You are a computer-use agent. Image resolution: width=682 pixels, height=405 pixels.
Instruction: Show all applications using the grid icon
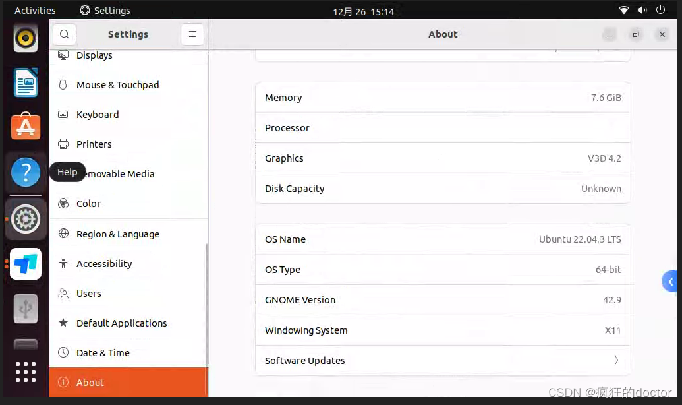coord(25,372)
